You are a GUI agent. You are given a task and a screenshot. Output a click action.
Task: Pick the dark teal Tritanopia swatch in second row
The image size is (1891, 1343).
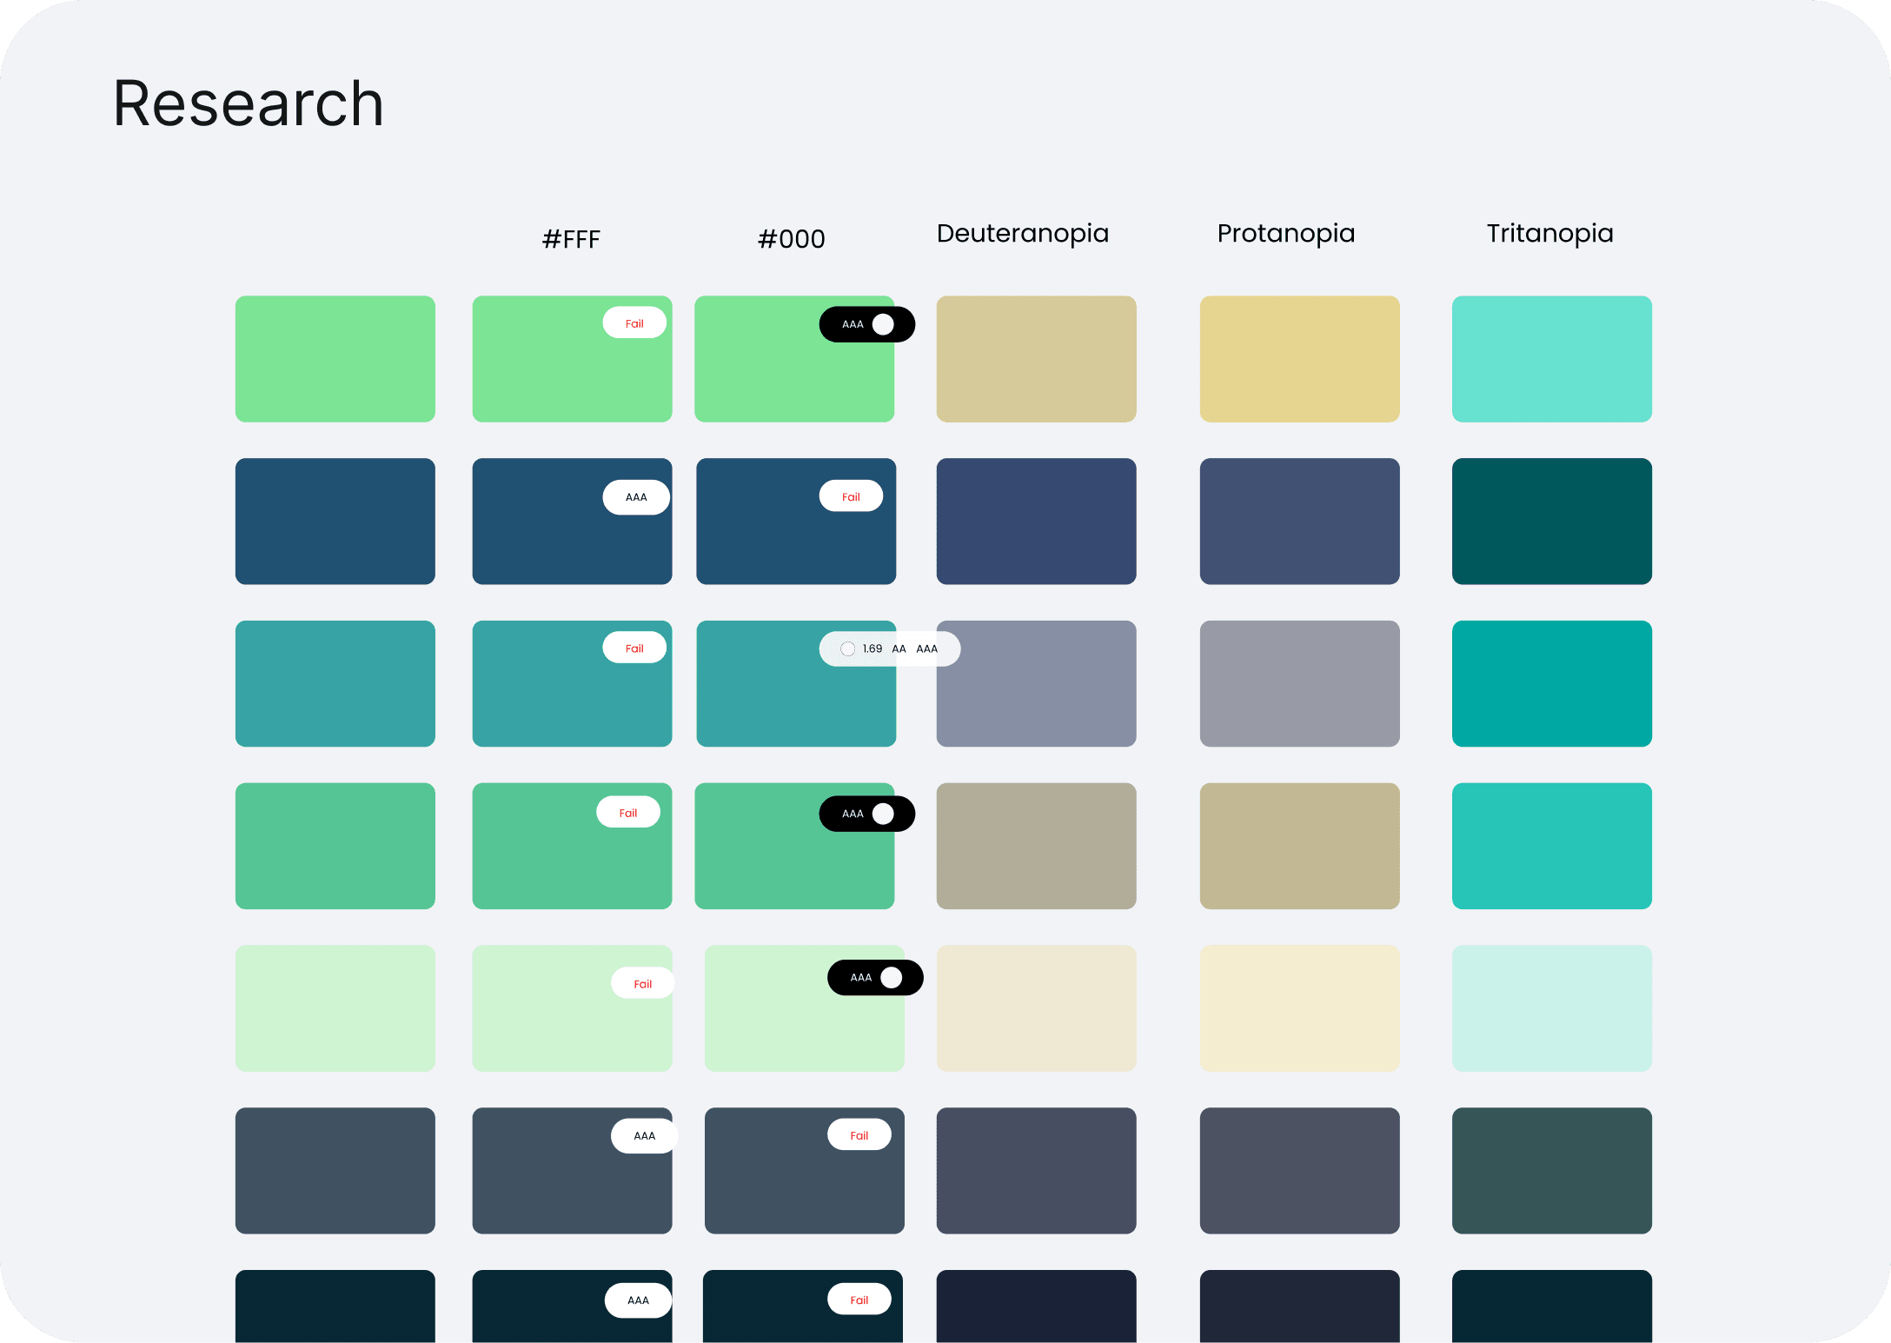(1551, 522)
